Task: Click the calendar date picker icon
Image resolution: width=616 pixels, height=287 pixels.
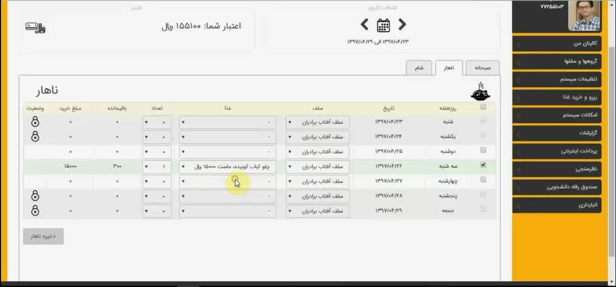Action: click(383, 25)
